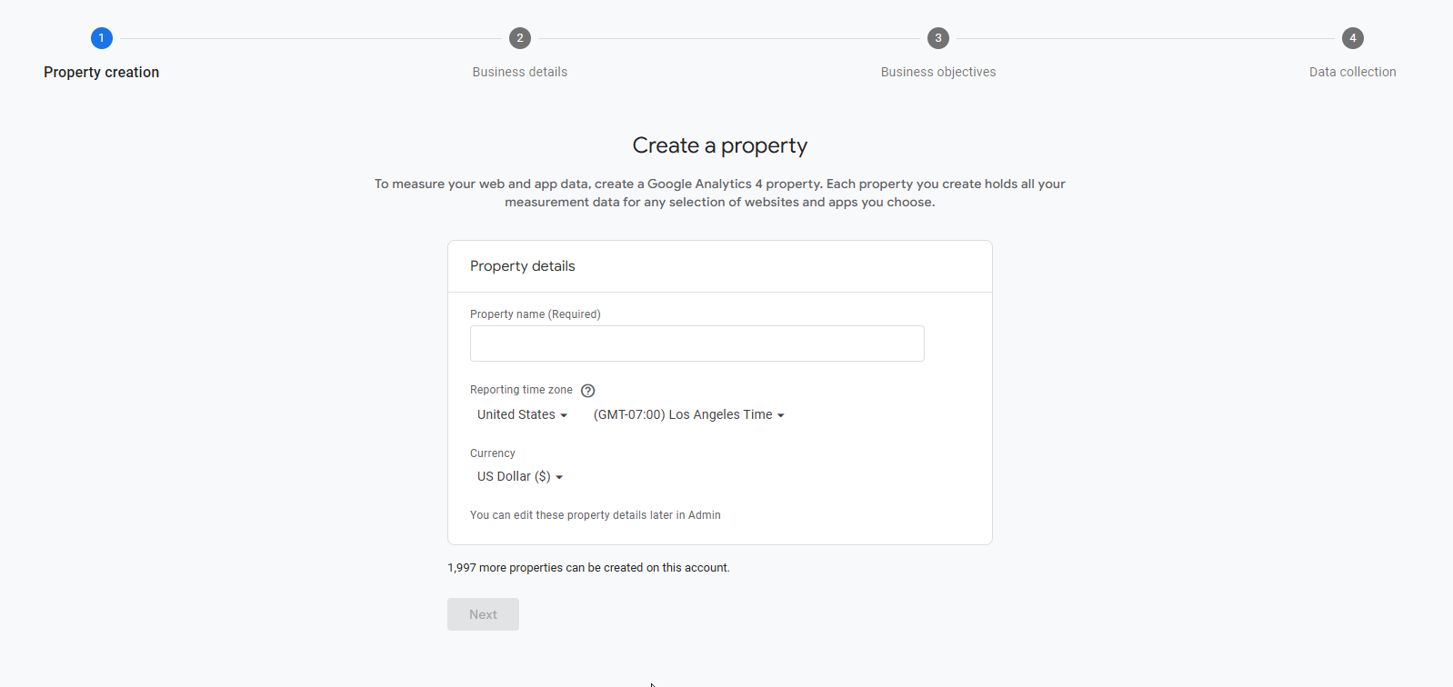Viewport: 1453px width, 687px height.
Task: Click into the Property name input field
Action: click(696, 343)
